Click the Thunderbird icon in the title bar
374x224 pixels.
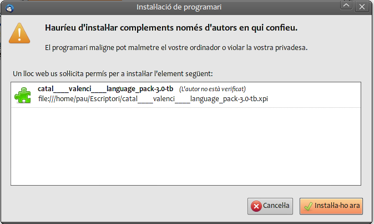[9, 8]
